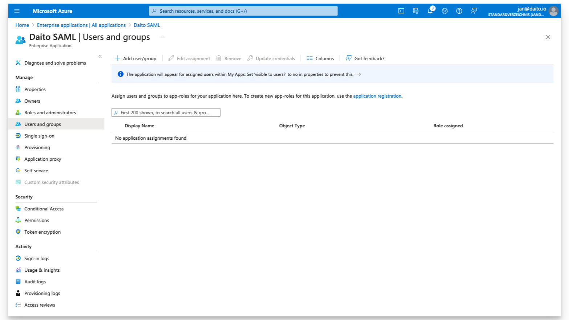Click the Usage & insights chart icon
This screenshot has width=569, height=320.
click(18, 270)
